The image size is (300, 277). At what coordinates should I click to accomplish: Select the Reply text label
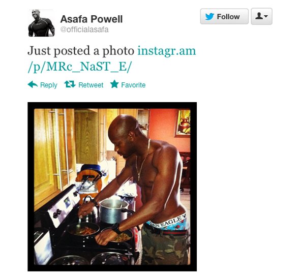(49, 85)
